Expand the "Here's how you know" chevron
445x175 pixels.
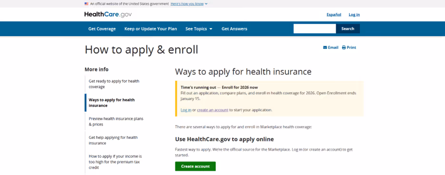[x=206, y=4]
